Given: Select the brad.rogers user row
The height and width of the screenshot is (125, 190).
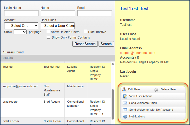Looking at the screenshot, I should [x=56, y=108].
